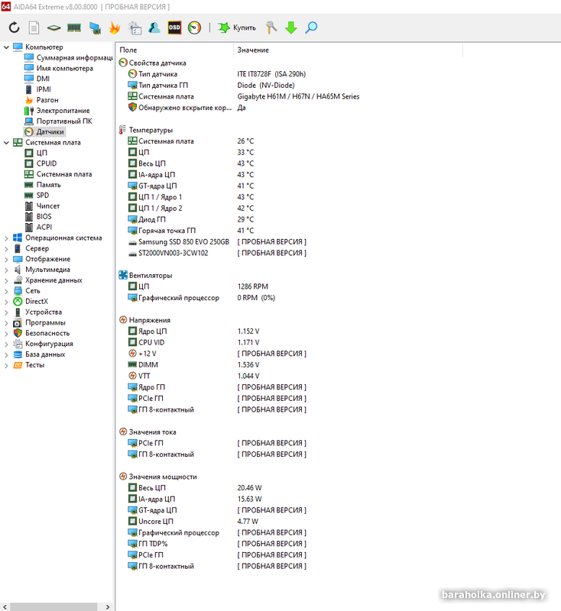Open the wrench preferences icon
The height and width of the screenshot is (611, 561).
[x=271, y=27]
